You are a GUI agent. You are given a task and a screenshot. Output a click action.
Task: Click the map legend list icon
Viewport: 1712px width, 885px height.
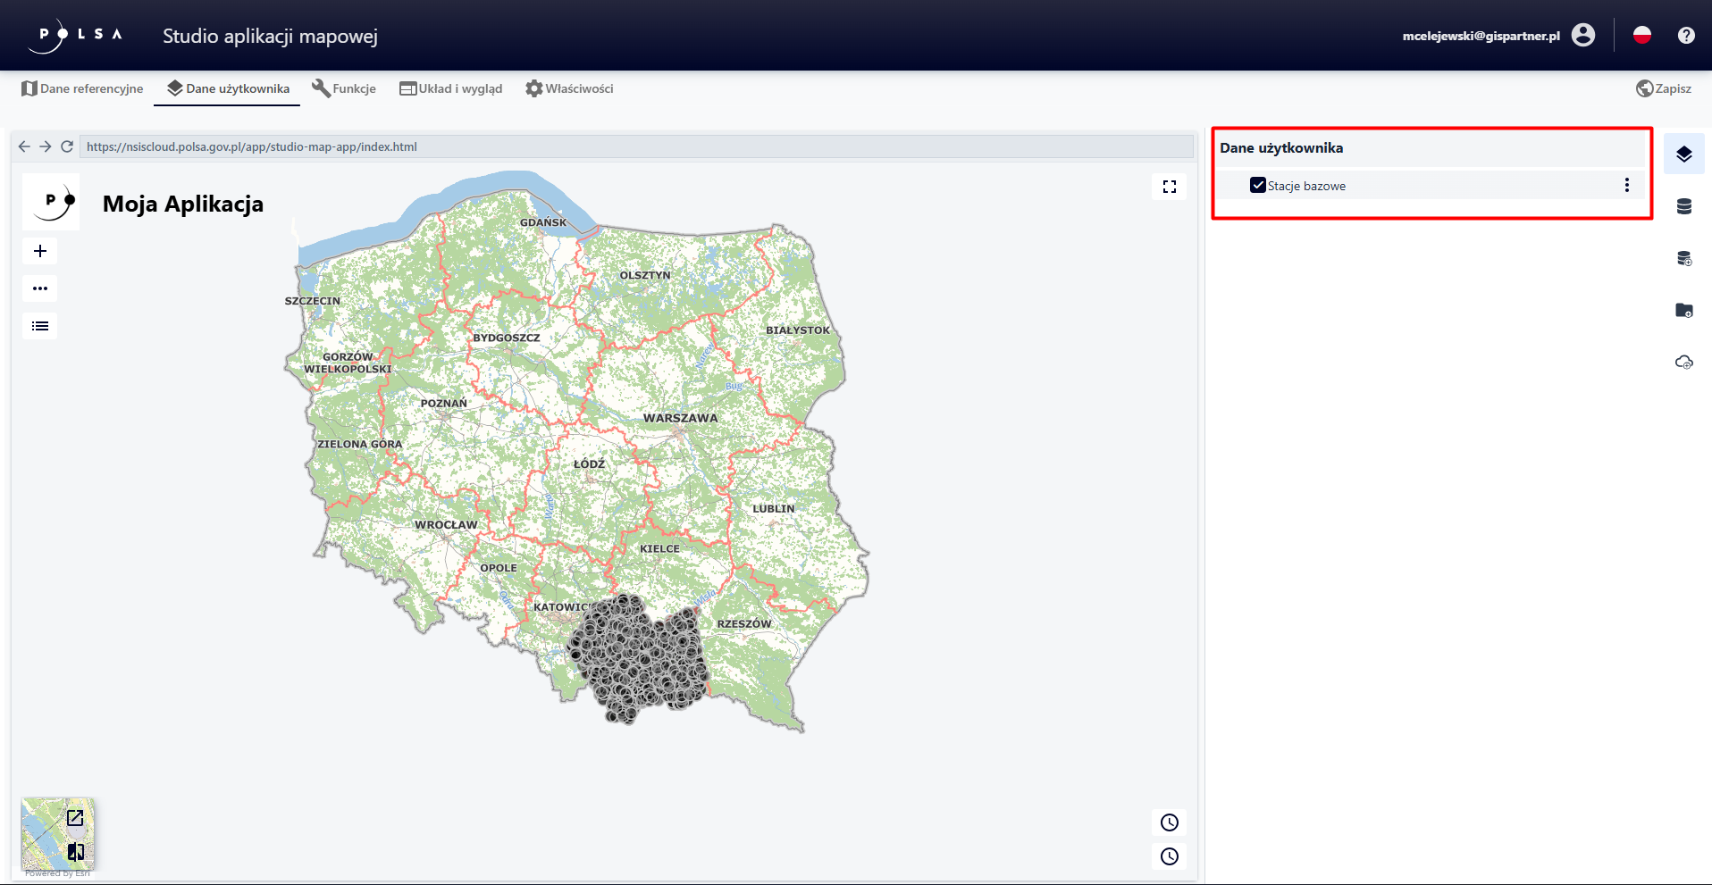(40, 326)
